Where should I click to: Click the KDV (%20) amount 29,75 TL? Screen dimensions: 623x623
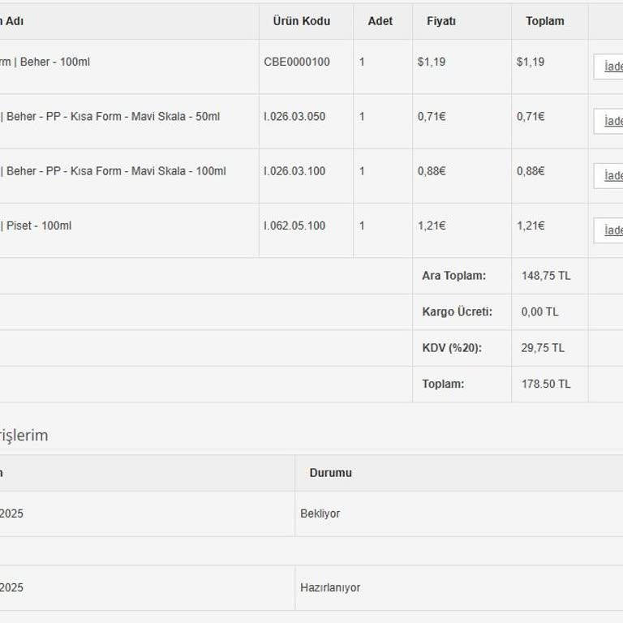(543, 348)
